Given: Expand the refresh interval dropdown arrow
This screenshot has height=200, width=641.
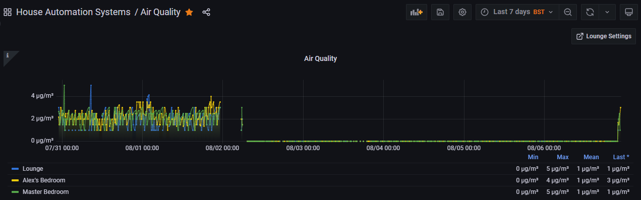Looking at the screenshot, I should point(607,12).
